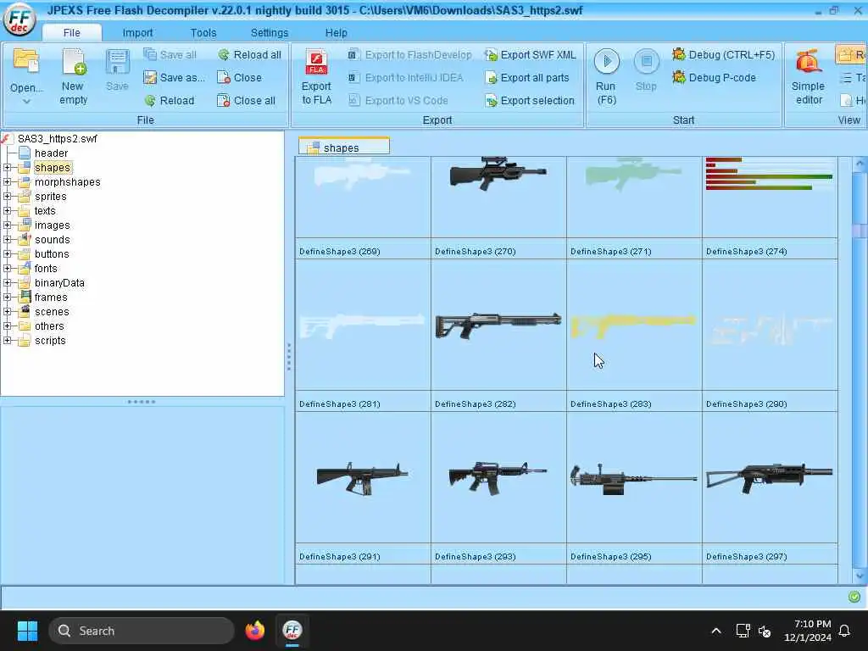868x651 pixels.
Task: Click the JPEXS taskbar icon
Action: coord(292,630)
